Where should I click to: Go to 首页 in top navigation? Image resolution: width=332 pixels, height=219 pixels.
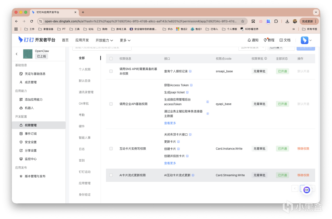tap(65, 40)
